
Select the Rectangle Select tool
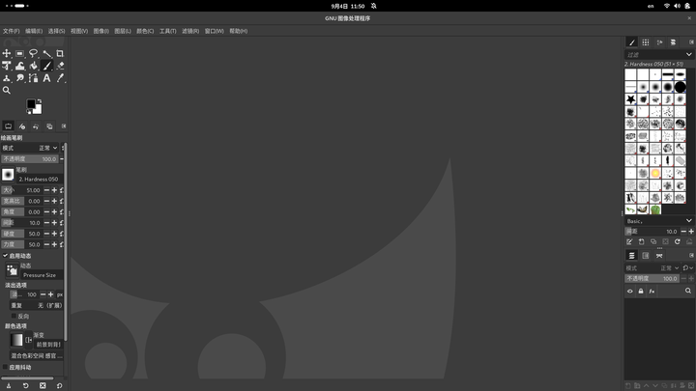[x=20, y=54]
